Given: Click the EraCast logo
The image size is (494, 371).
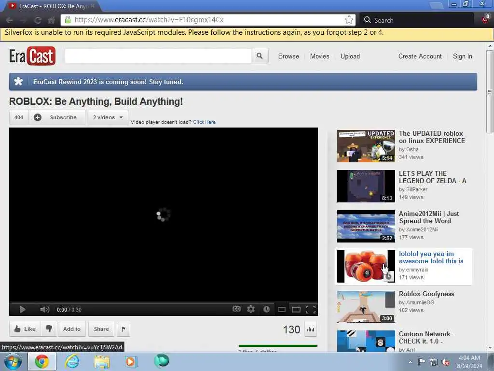Looking at the screenshot, I should [32, 56].
